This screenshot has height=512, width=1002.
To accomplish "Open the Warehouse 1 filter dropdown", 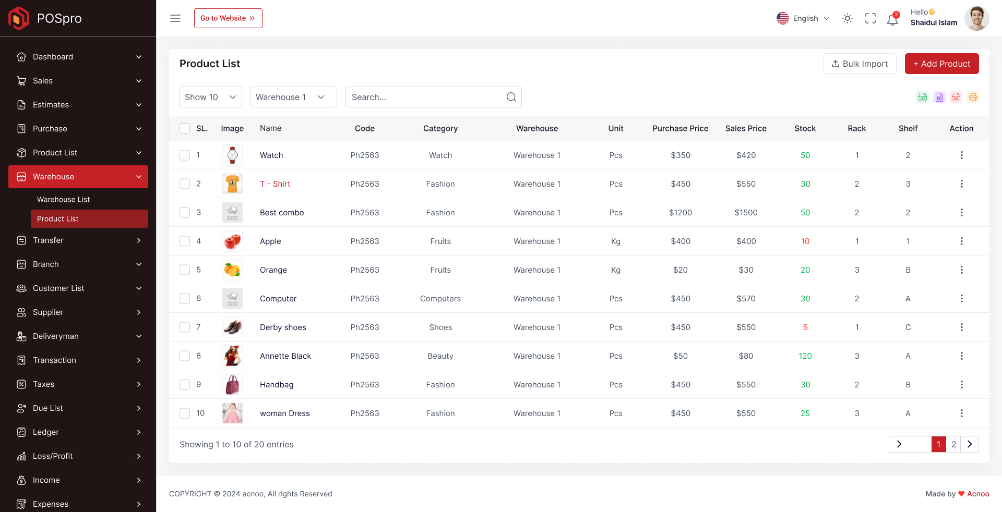I will point(294,97).
